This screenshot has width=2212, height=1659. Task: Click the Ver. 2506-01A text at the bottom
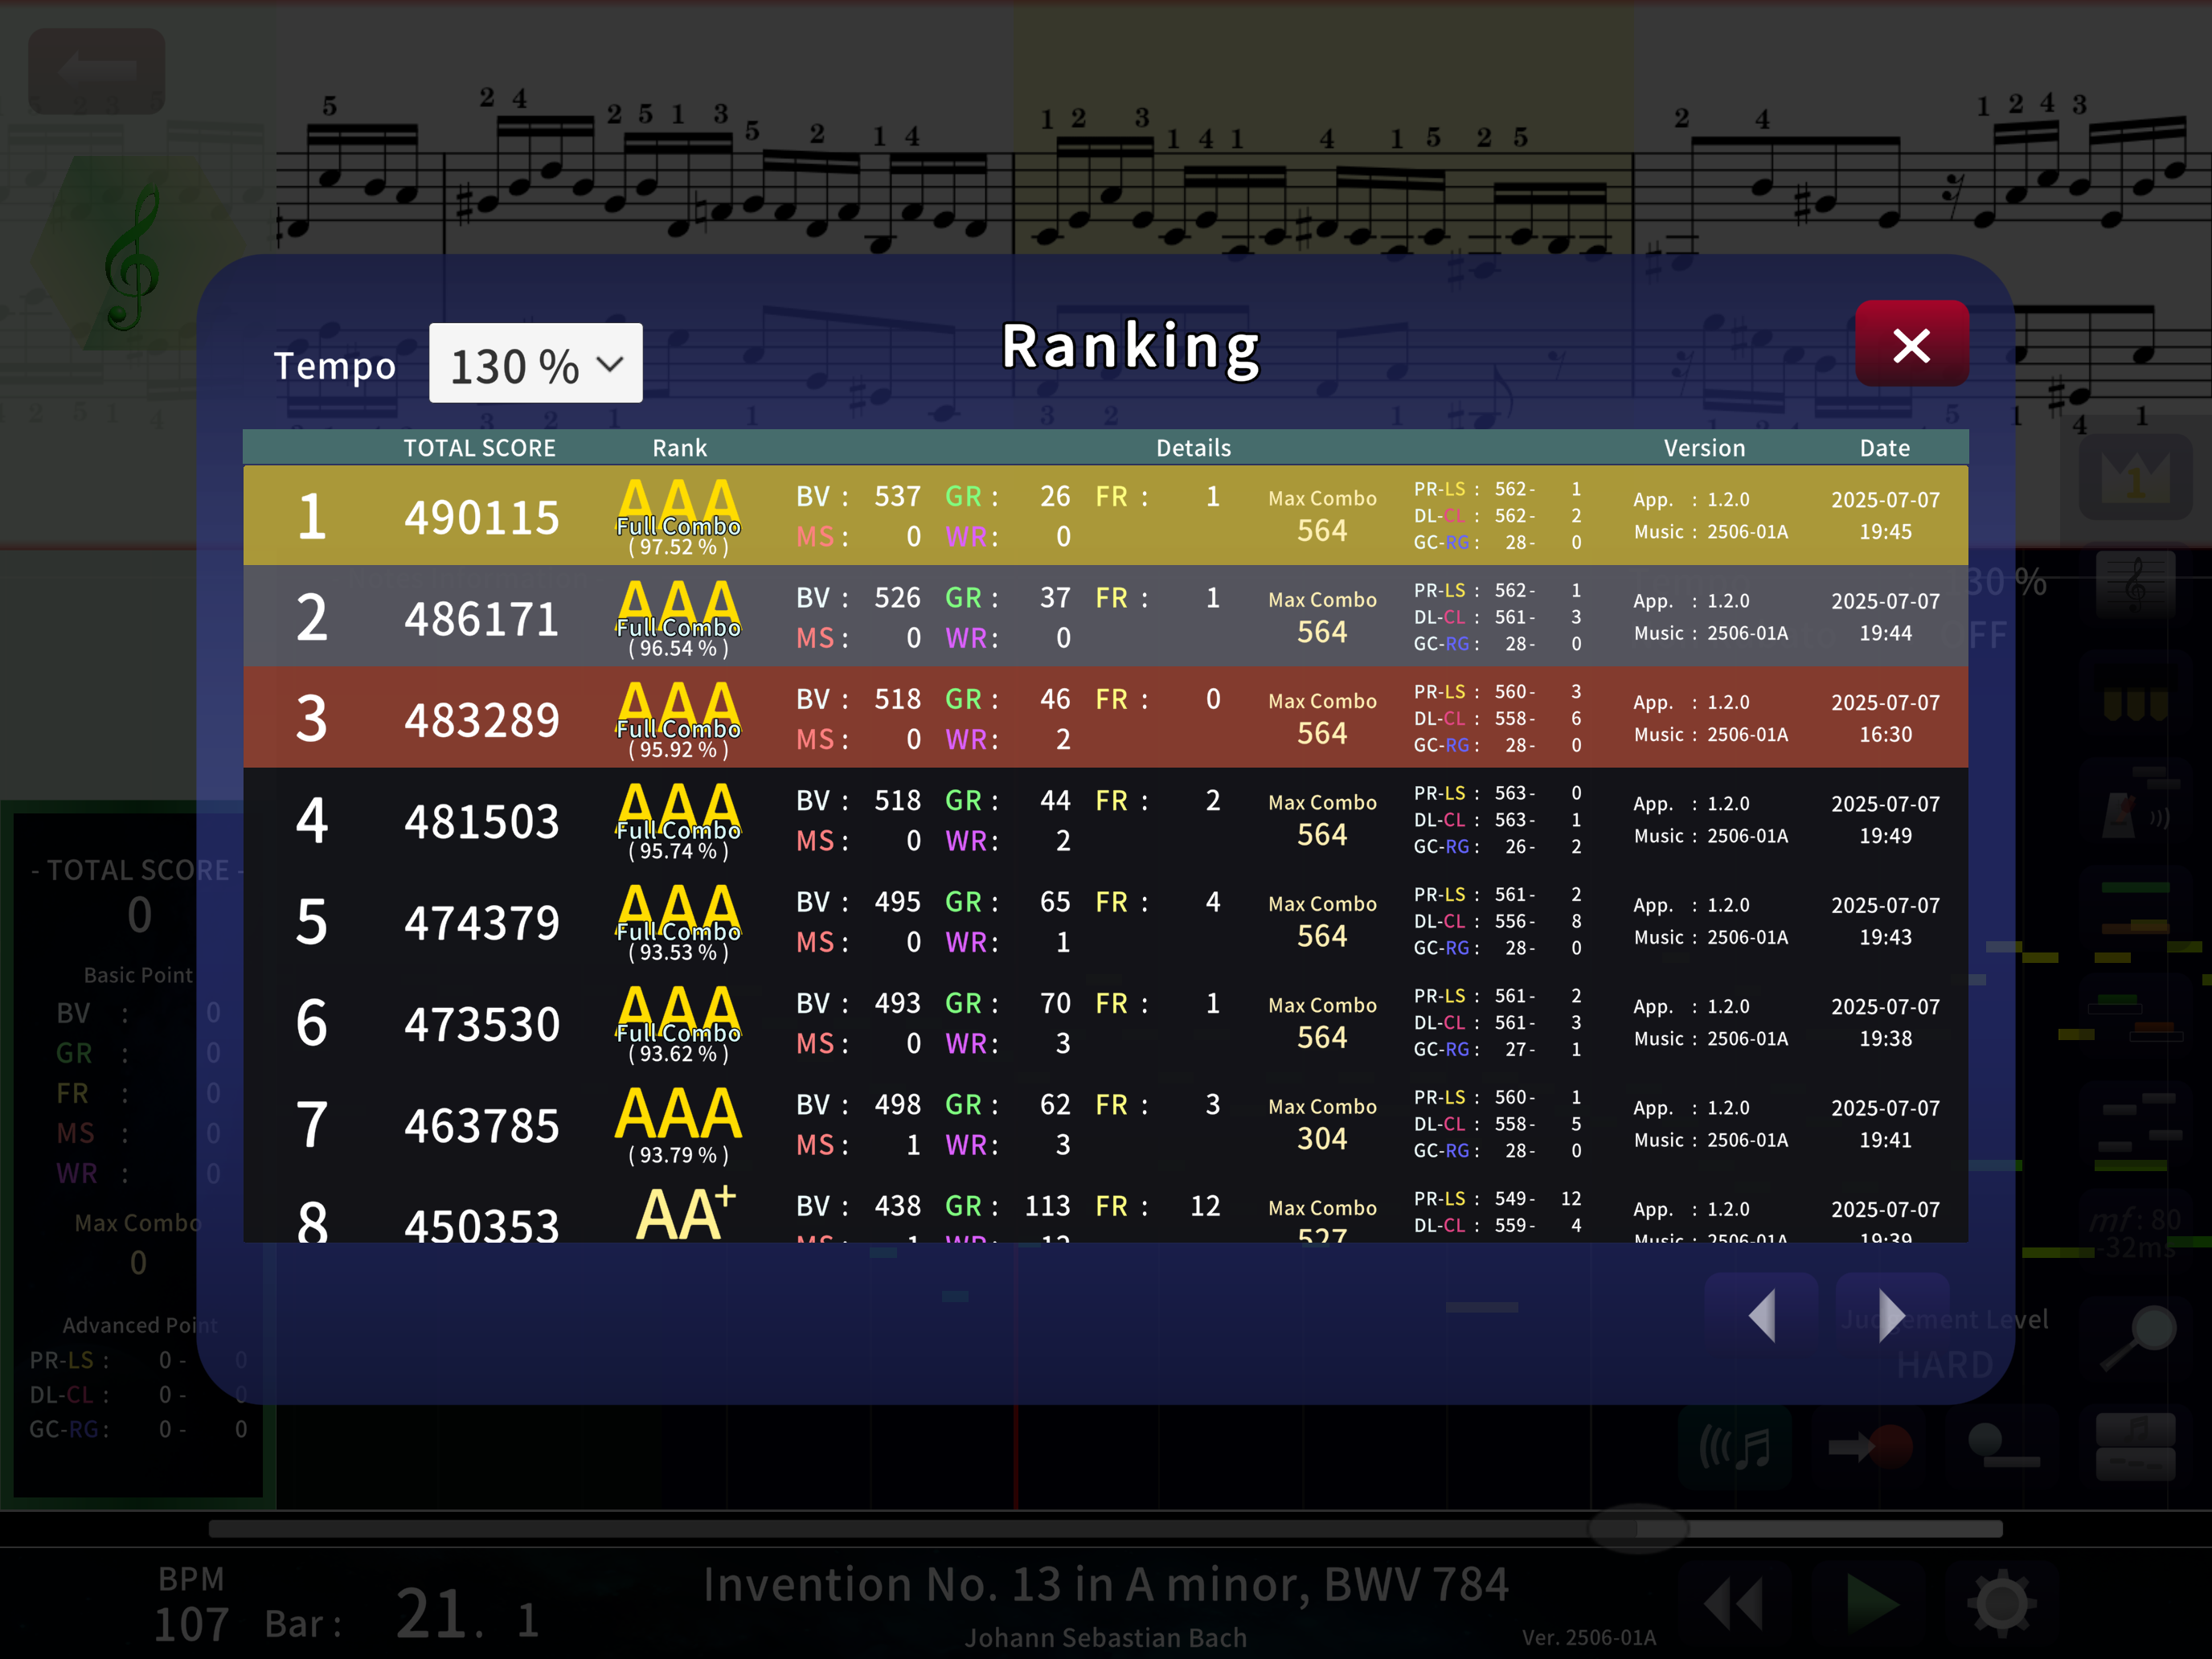[1589, 1637]
